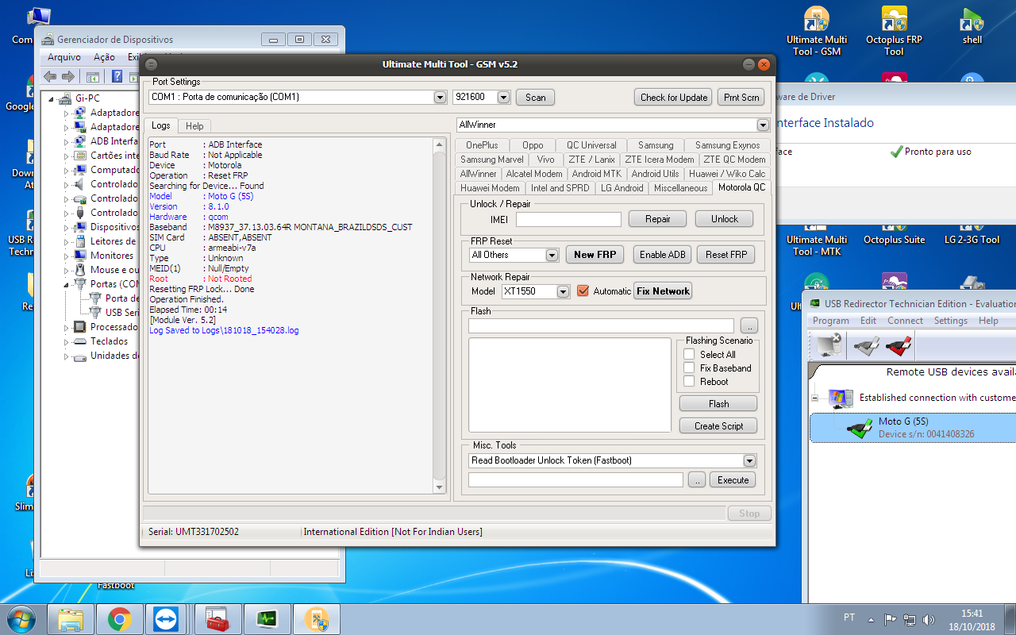The height and width of the screenshot is (635, 1016).
Task: Toggle the Fix Baseband checkbox
Action: pyautogui.click(x=689, y=368)
